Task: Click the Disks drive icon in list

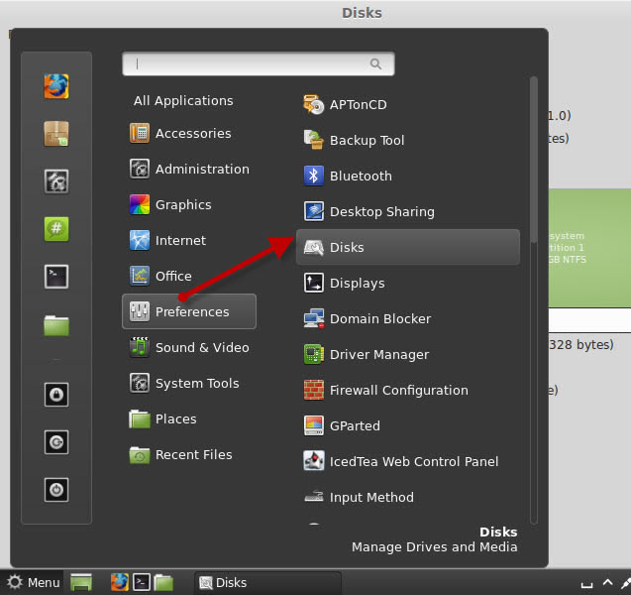Action: [x=313, y=247]
